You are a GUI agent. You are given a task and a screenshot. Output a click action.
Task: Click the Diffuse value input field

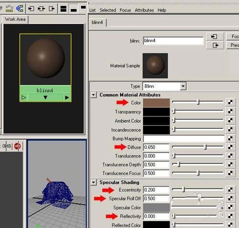click(x=156, y=147)
